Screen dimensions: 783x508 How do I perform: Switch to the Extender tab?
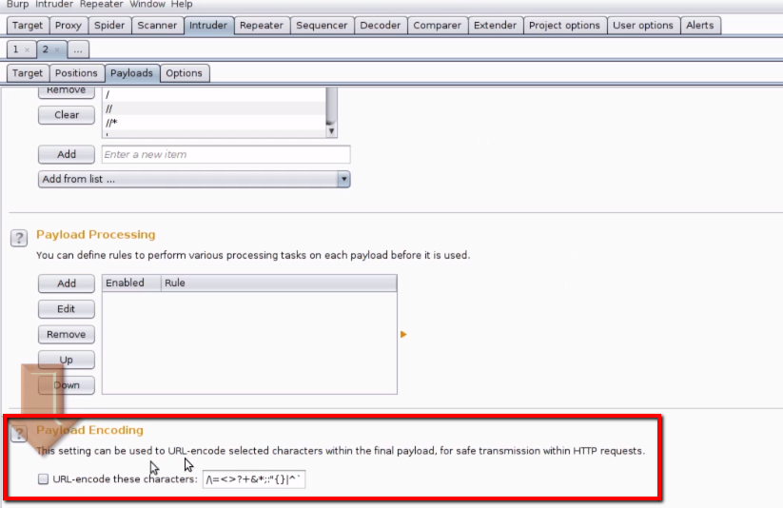pos(496,26)
